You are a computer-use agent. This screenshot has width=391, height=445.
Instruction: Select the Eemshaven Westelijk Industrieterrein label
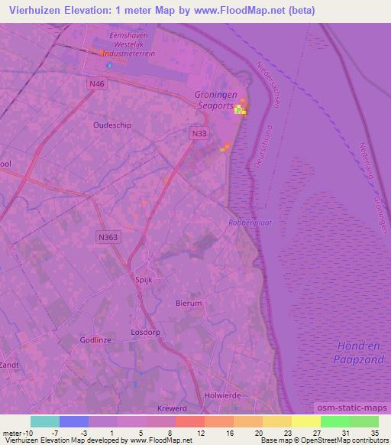129,44
